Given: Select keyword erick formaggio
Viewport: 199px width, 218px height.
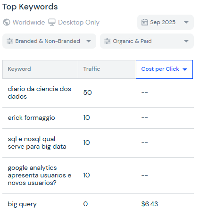Looking at the screenshot, I should [32, 117].
